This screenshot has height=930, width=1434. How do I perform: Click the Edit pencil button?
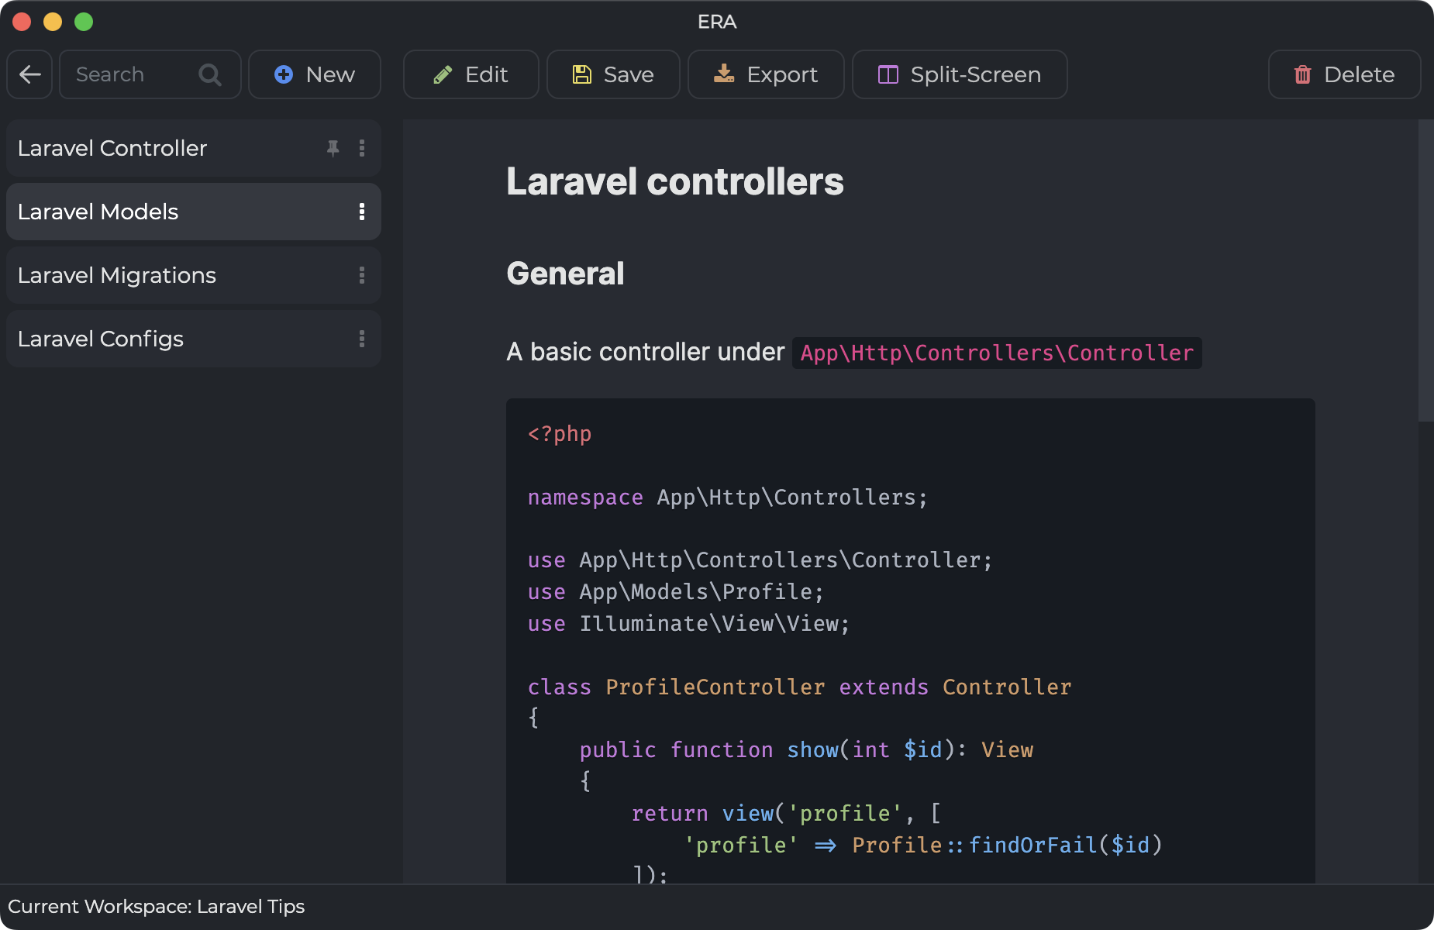(x=471, y=74)
